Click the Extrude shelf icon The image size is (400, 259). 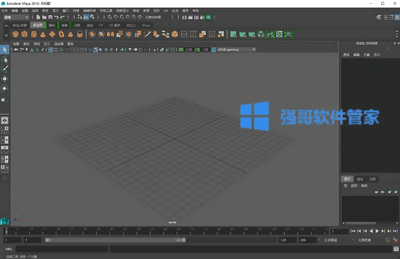click(x=156, y=34)
